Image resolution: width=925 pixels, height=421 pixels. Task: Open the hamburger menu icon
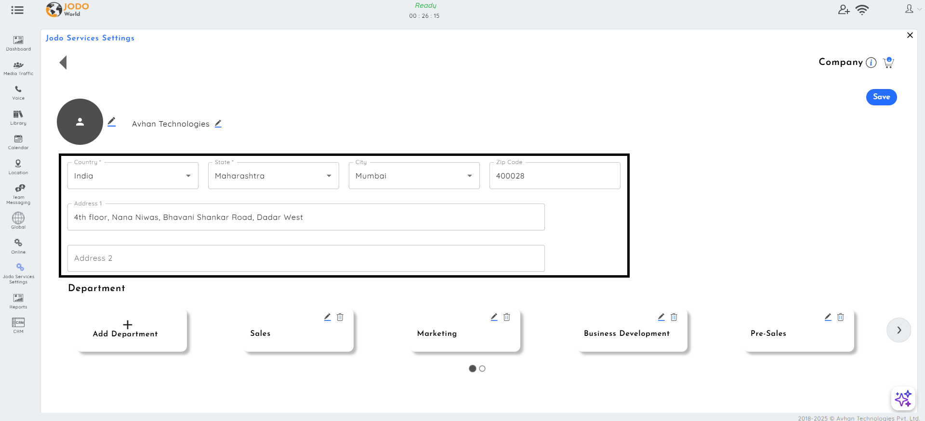17,10
